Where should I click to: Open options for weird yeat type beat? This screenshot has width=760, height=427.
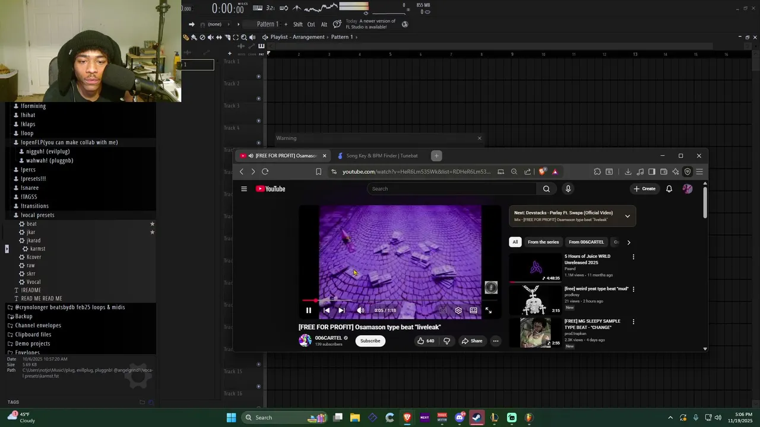click(x=634, y=289)
